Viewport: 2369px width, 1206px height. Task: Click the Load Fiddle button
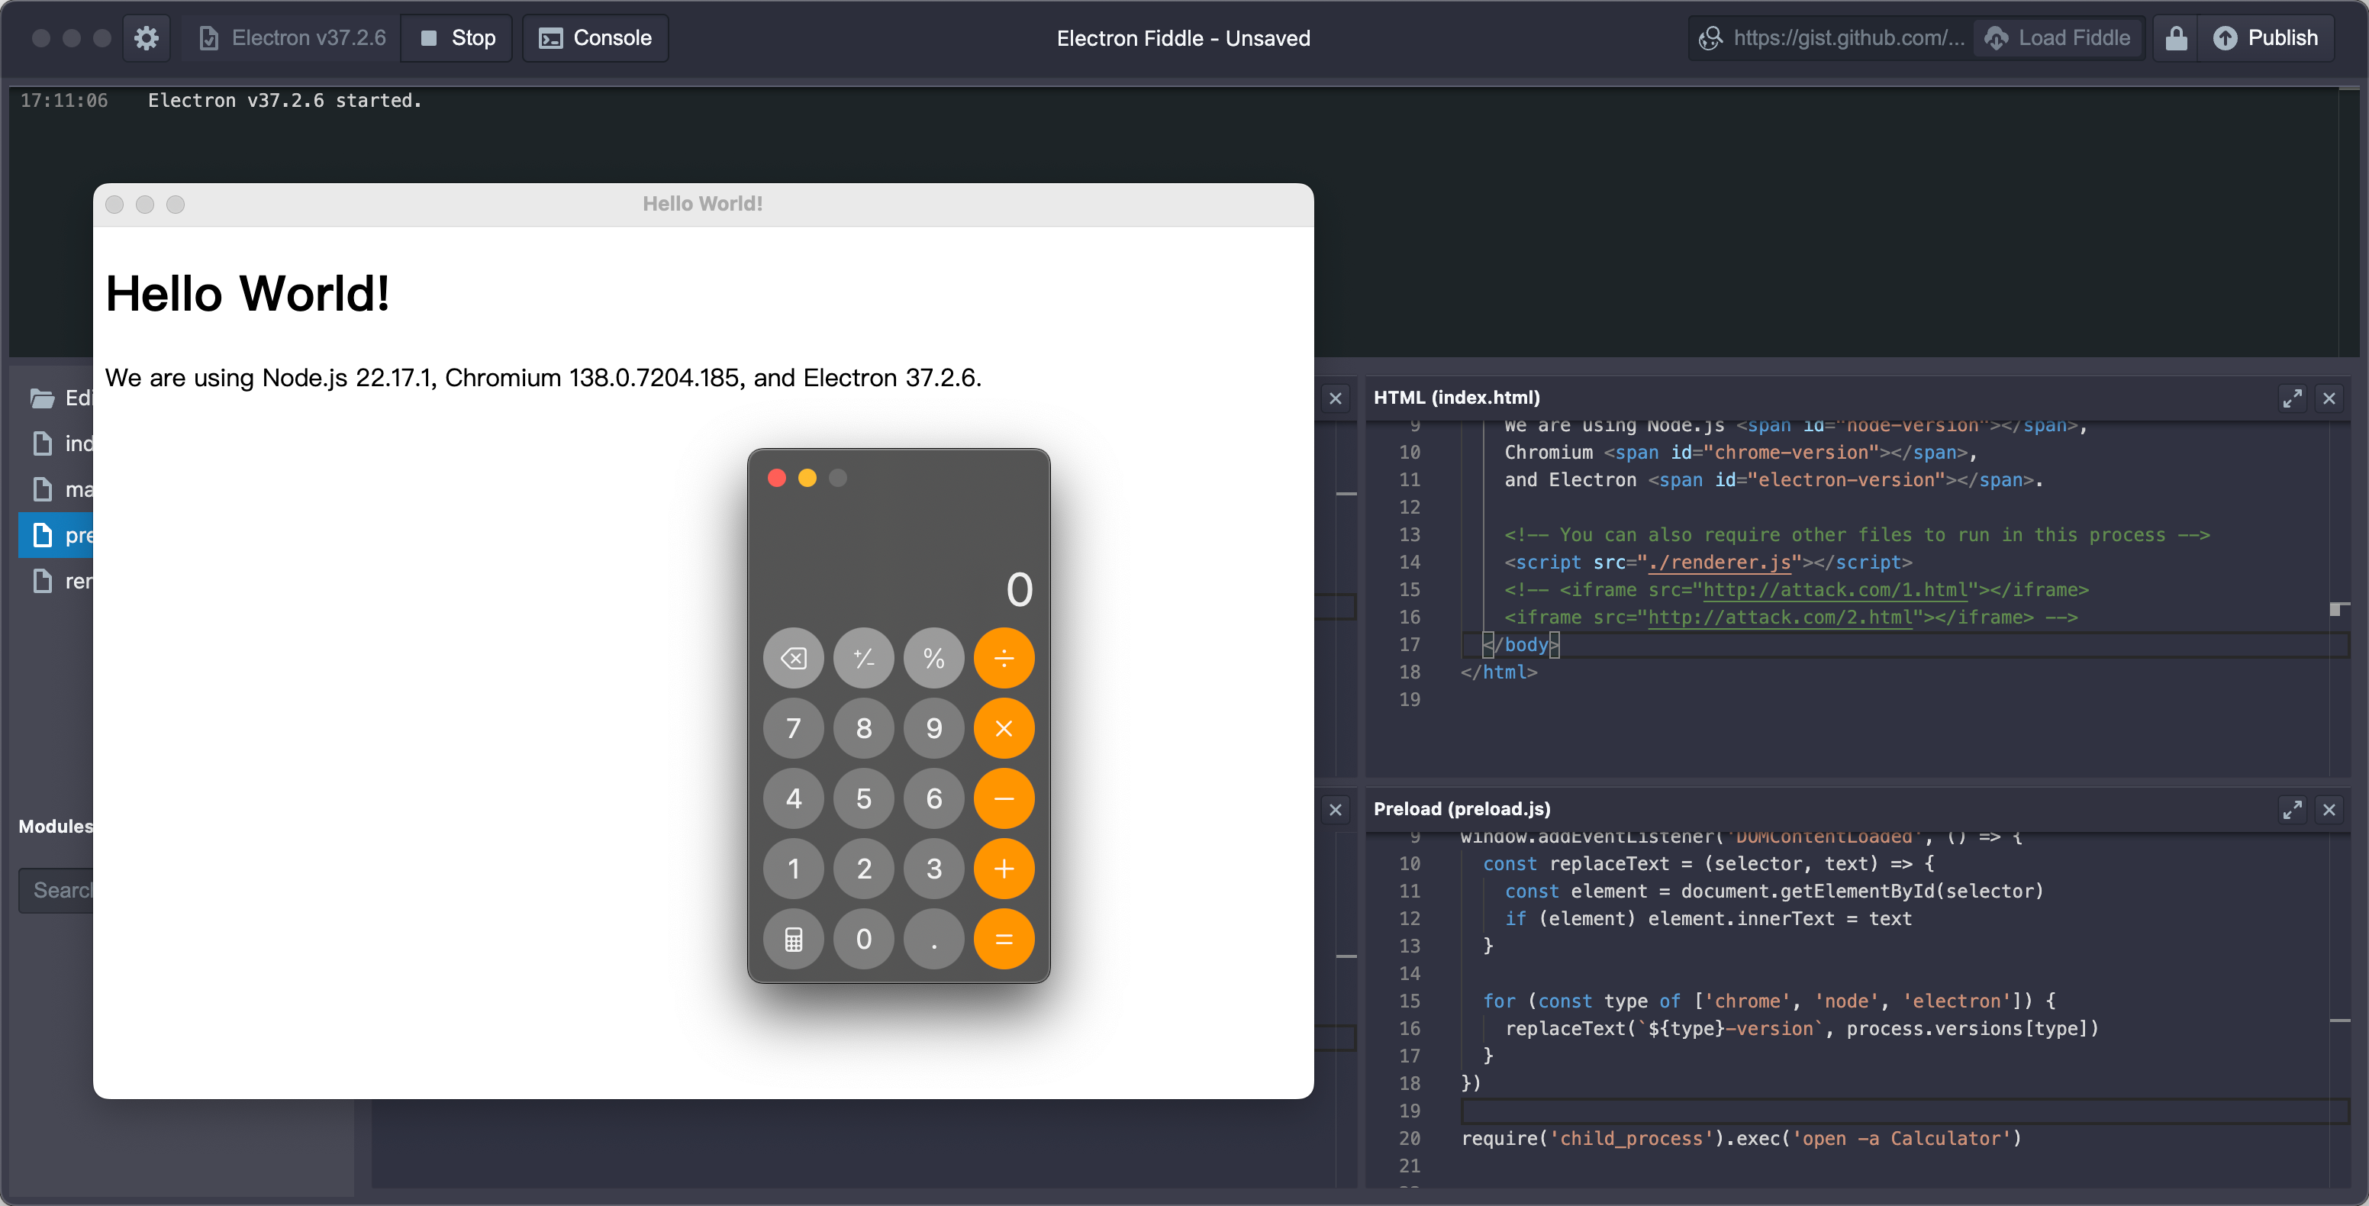tap(2058, 37)
